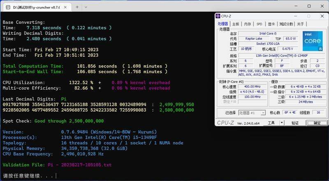Switch to the 处理器 tab in CPU-Z

[222, 24]
